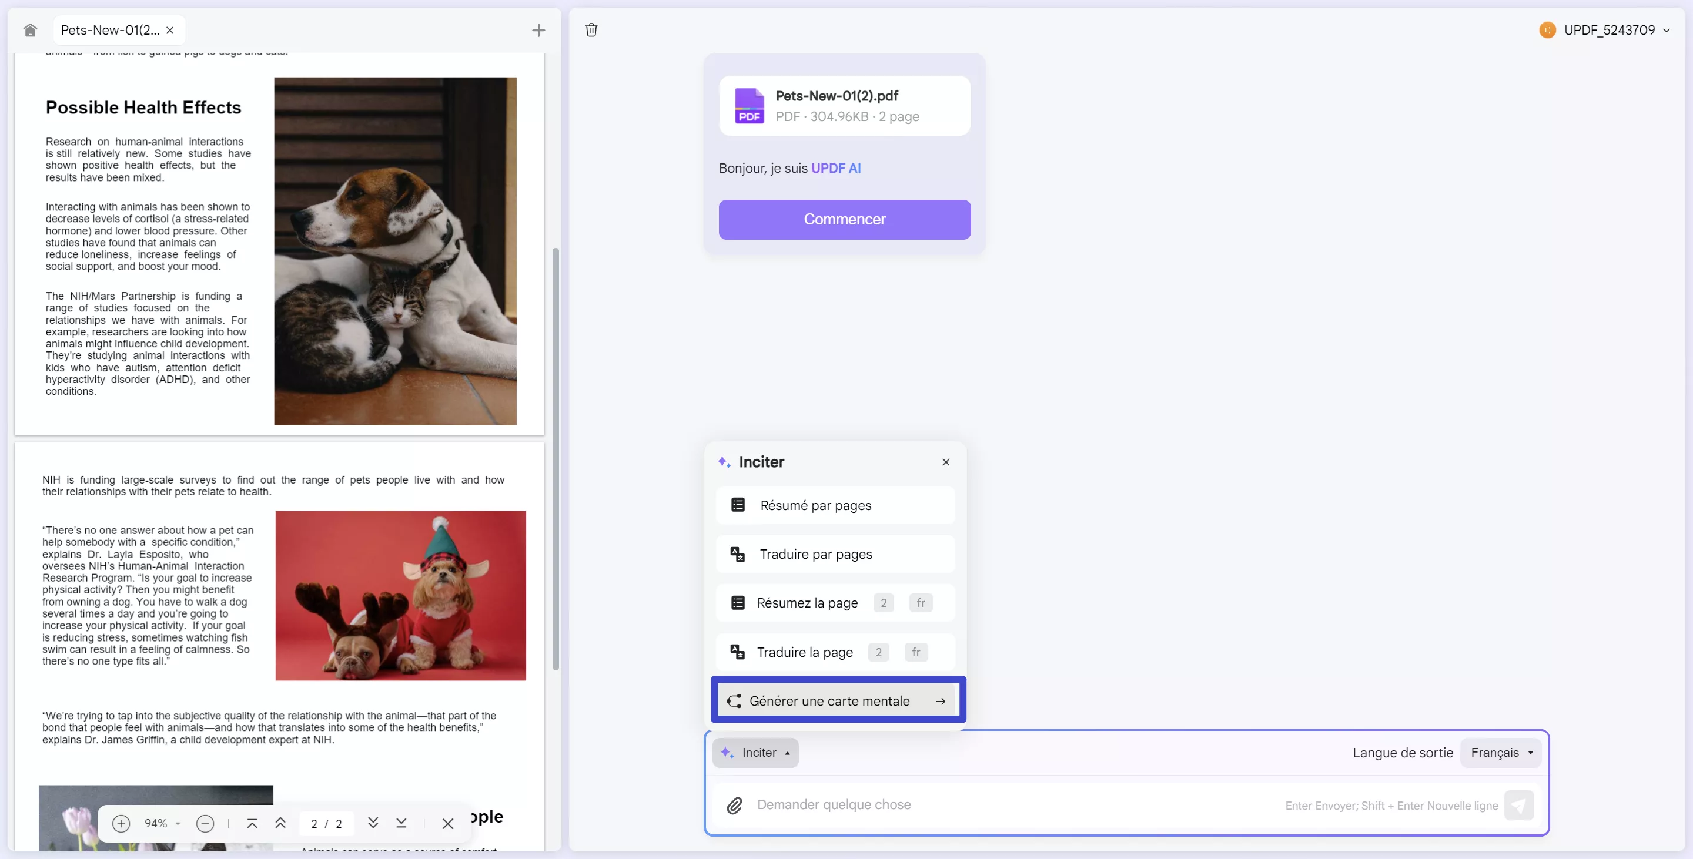1693x859 pixels.
Task: Click in the Demander quelque chose input field
Action: [x=986, y=804]
